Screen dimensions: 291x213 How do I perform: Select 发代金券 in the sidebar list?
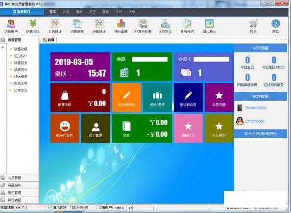(x=21, y=84)
